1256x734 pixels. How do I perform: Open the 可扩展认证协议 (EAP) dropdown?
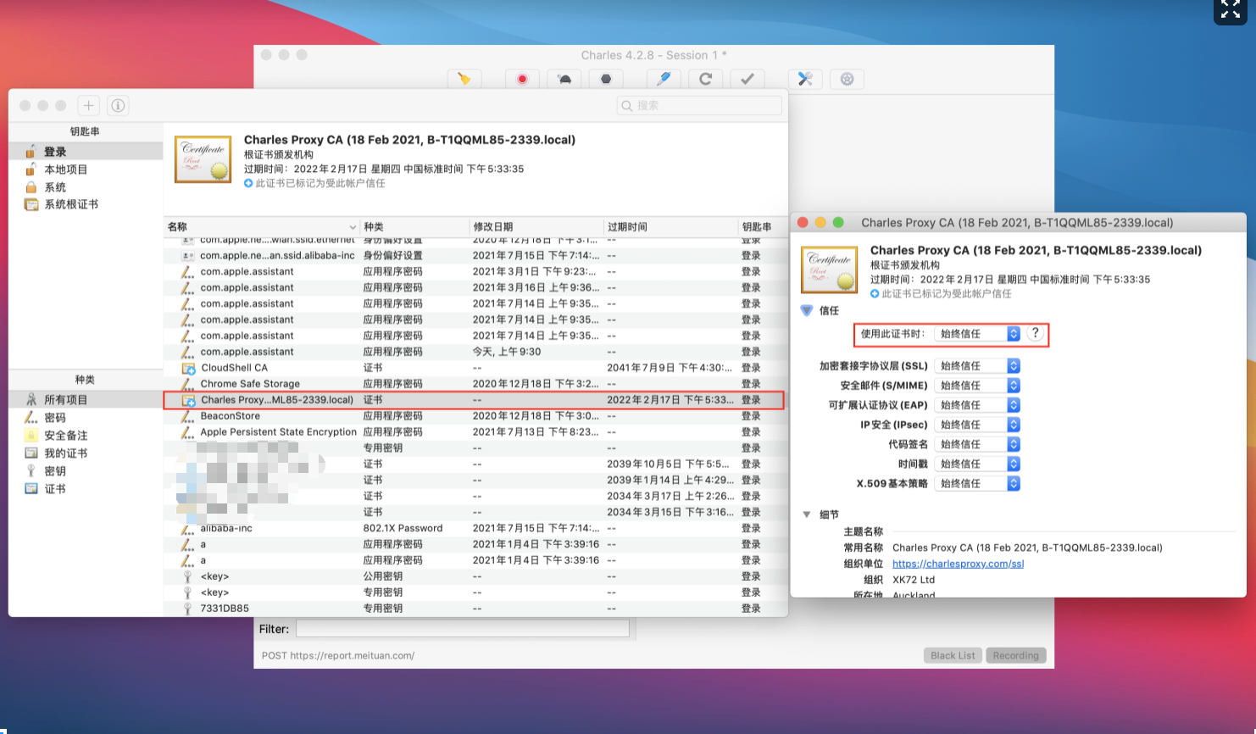pos(977,405)
